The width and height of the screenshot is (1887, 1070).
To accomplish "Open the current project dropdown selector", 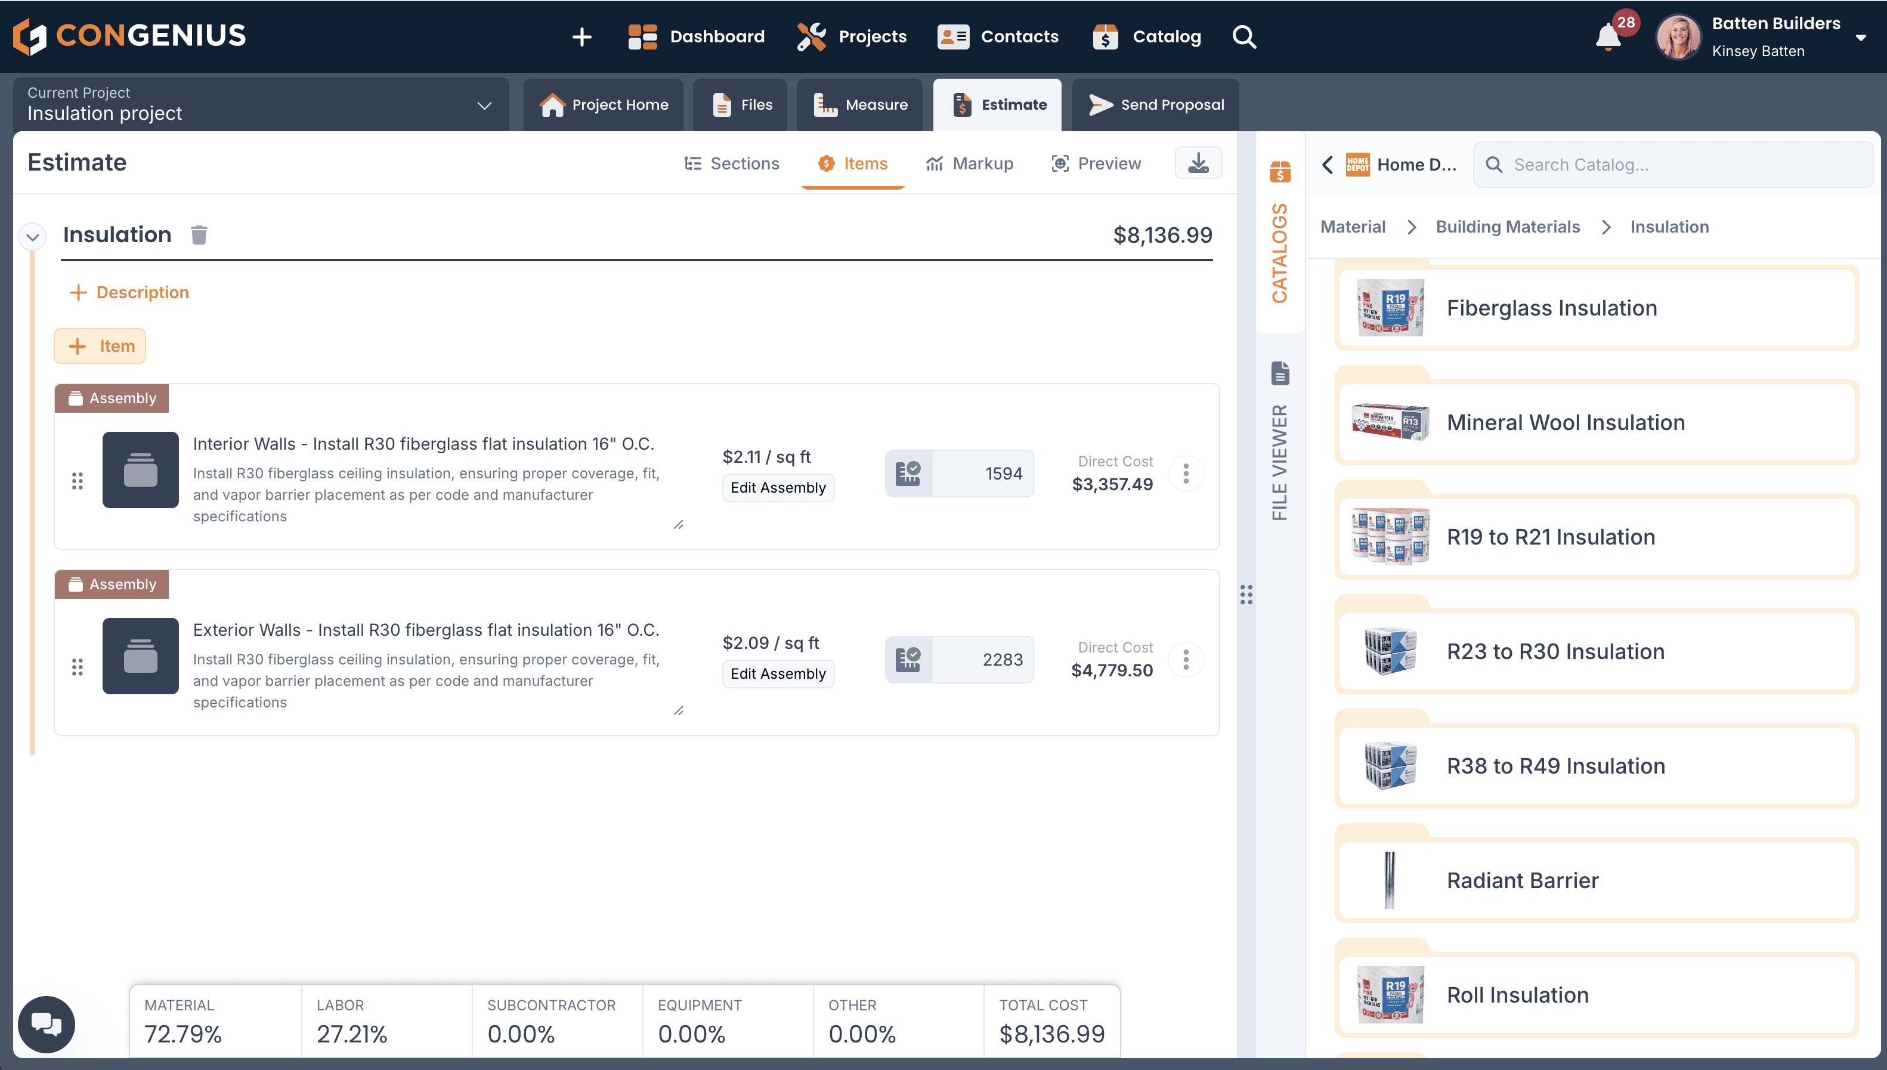I will [484, 105].
